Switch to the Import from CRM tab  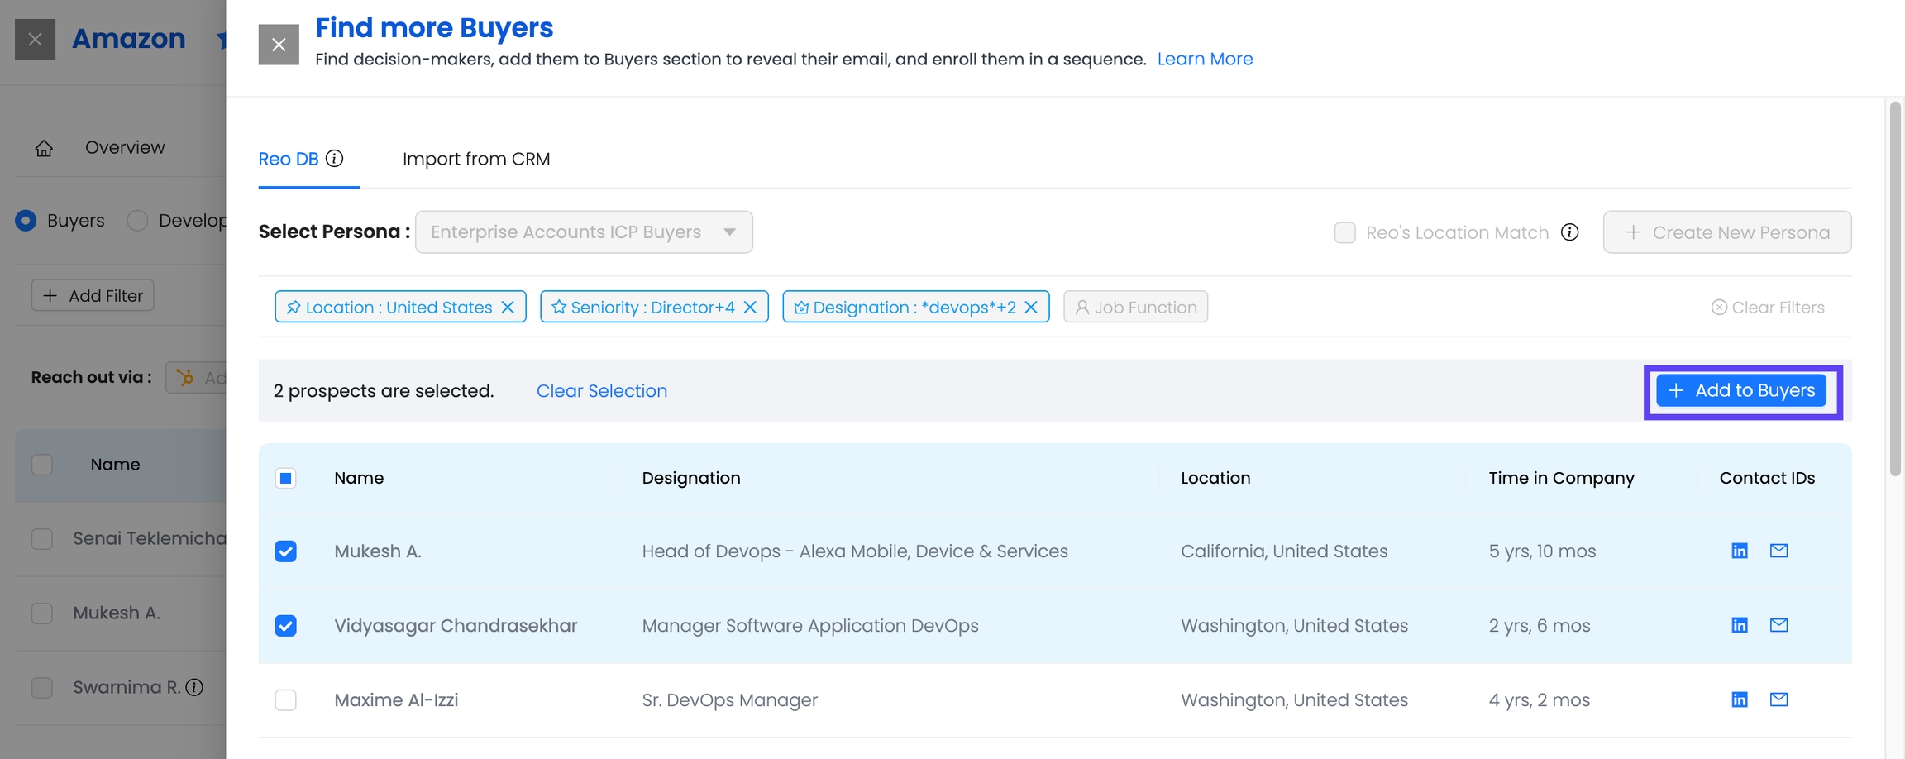tap(476, 159)
